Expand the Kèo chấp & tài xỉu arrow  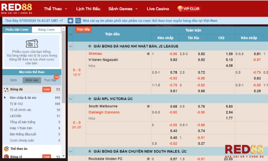(x=5, y=97)
